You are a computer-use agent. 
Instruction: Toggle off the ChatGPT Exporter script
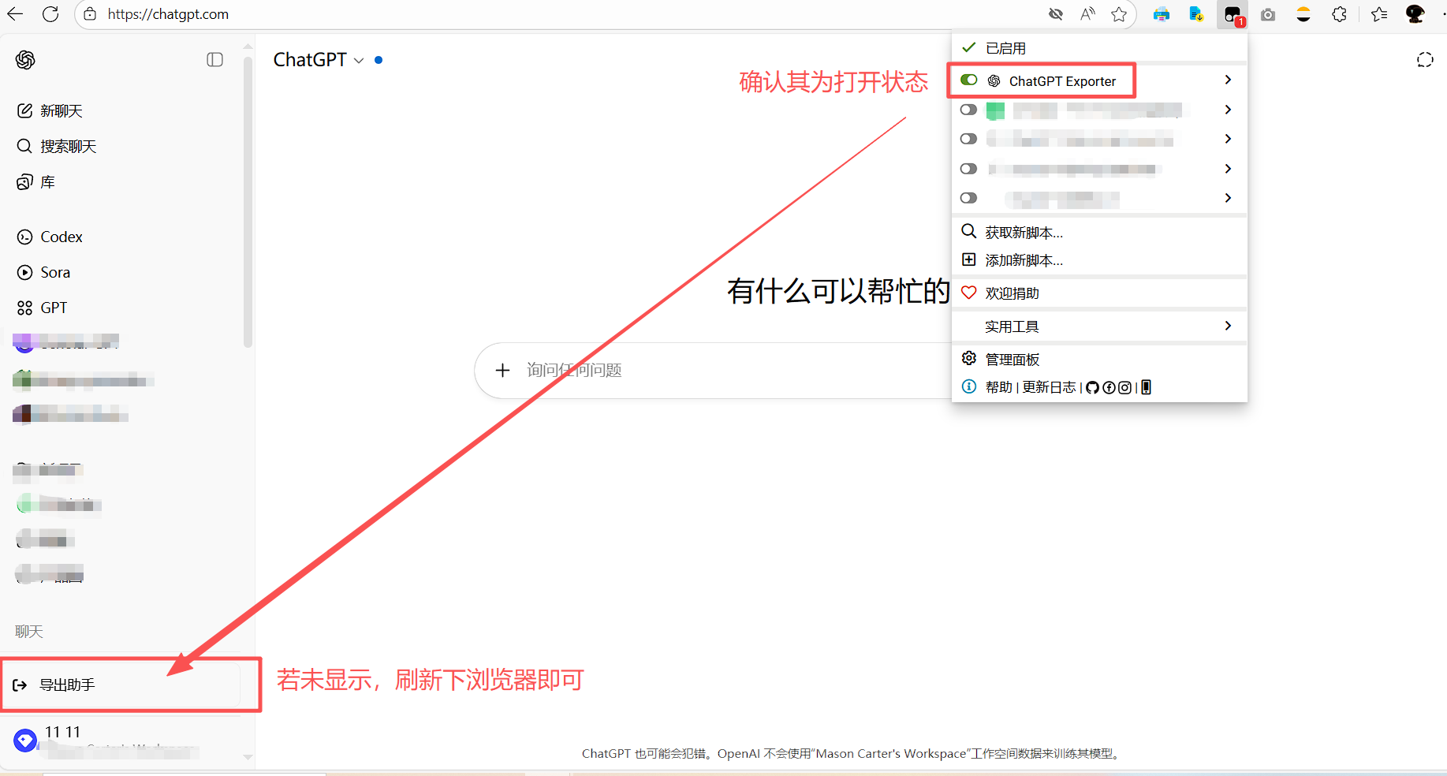[969, 80]
